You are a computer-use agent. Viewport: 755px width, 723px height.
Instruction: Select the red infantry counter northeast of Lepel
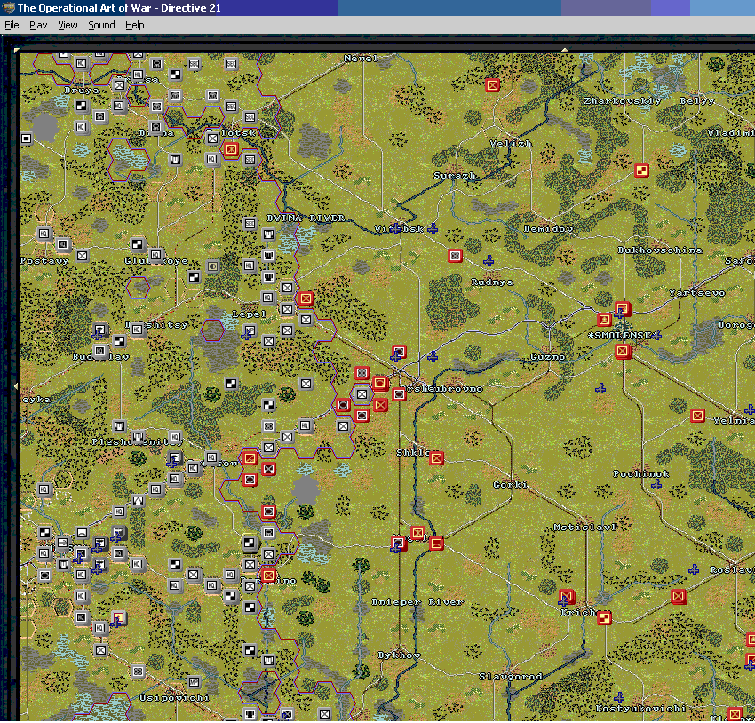pyautogui.click(x=306, y=298)
